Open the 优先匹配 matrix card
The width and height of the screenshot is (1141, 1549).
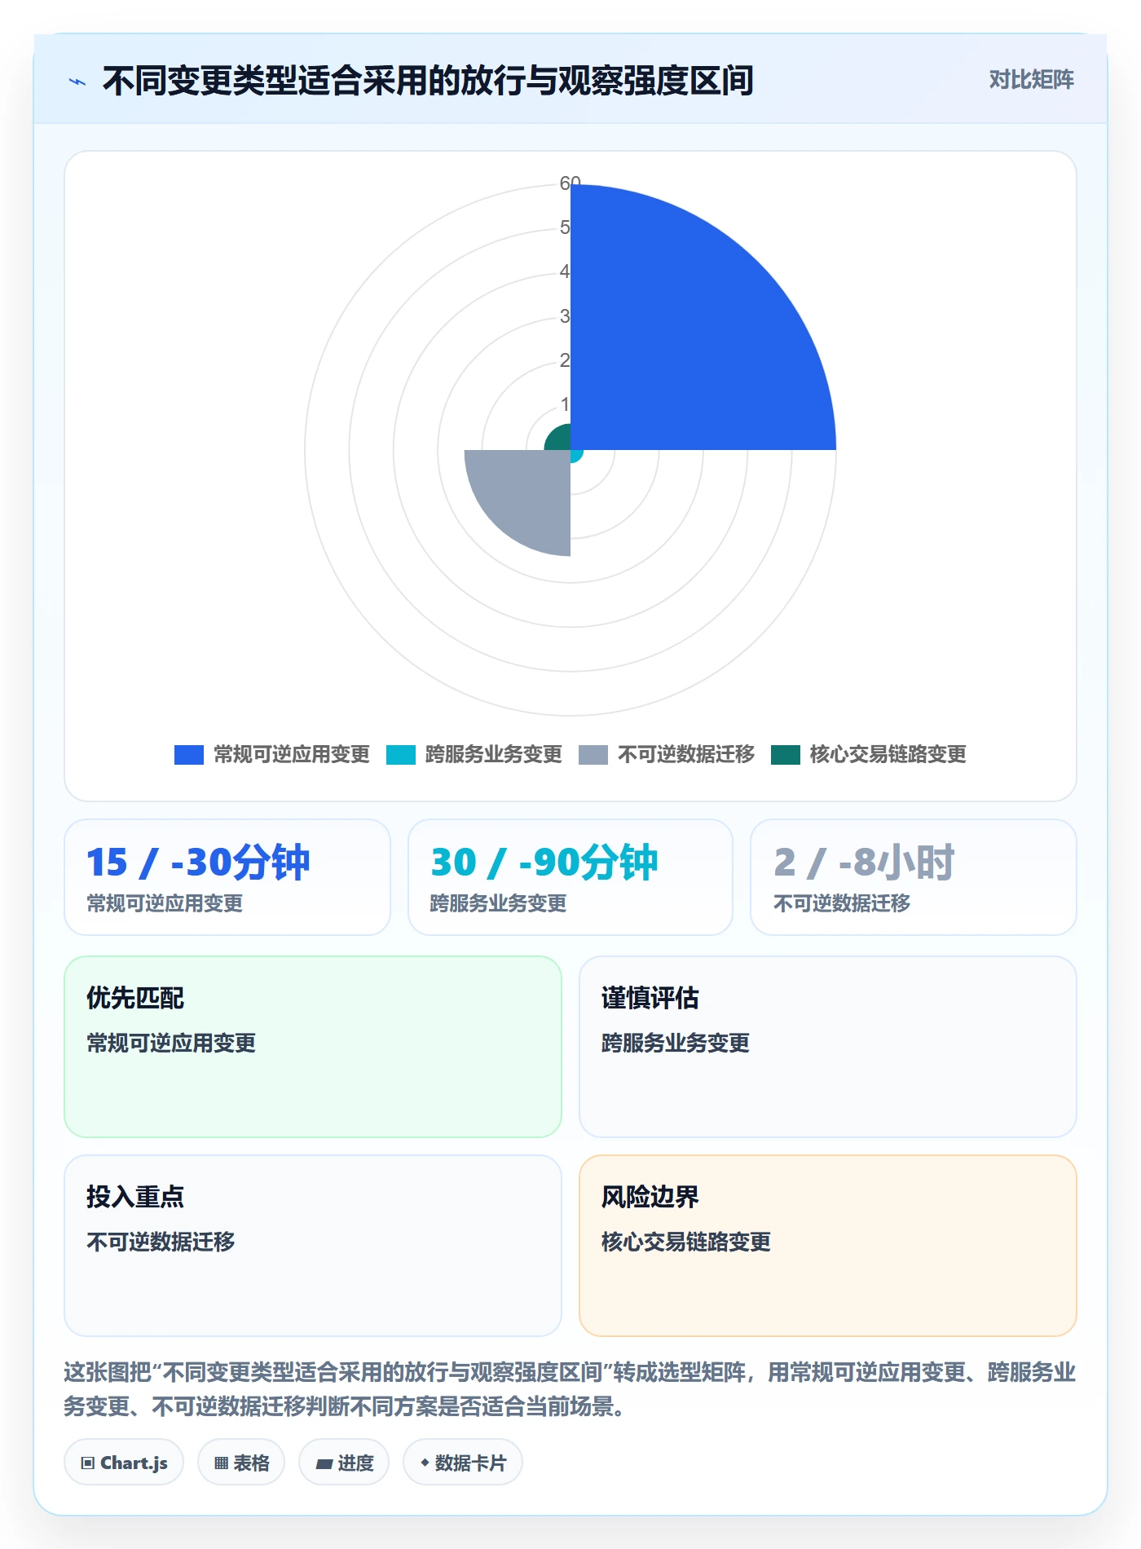pyautogui.click(x=313, y=1047)
